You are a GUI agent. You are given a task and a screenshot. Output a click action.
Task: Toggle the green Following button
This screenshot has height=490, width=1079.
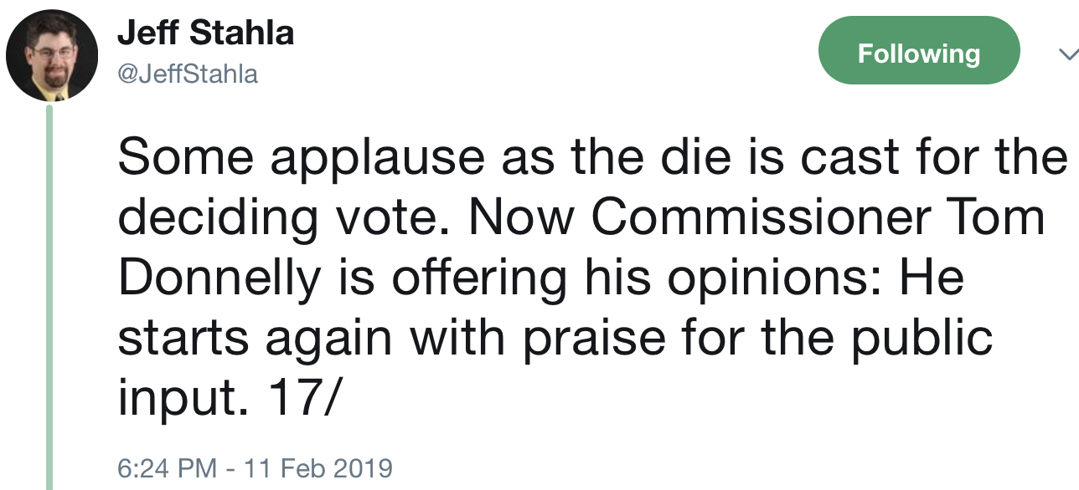pyautogui.click(x=918, y=54)
